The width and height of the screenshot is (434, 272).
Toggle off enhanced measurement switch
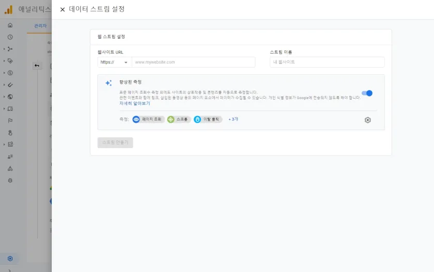click(x=367, y=93)
